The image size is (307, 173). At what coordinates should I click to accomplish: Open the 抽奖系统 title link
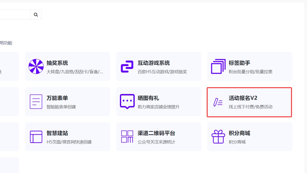(57, 63)
